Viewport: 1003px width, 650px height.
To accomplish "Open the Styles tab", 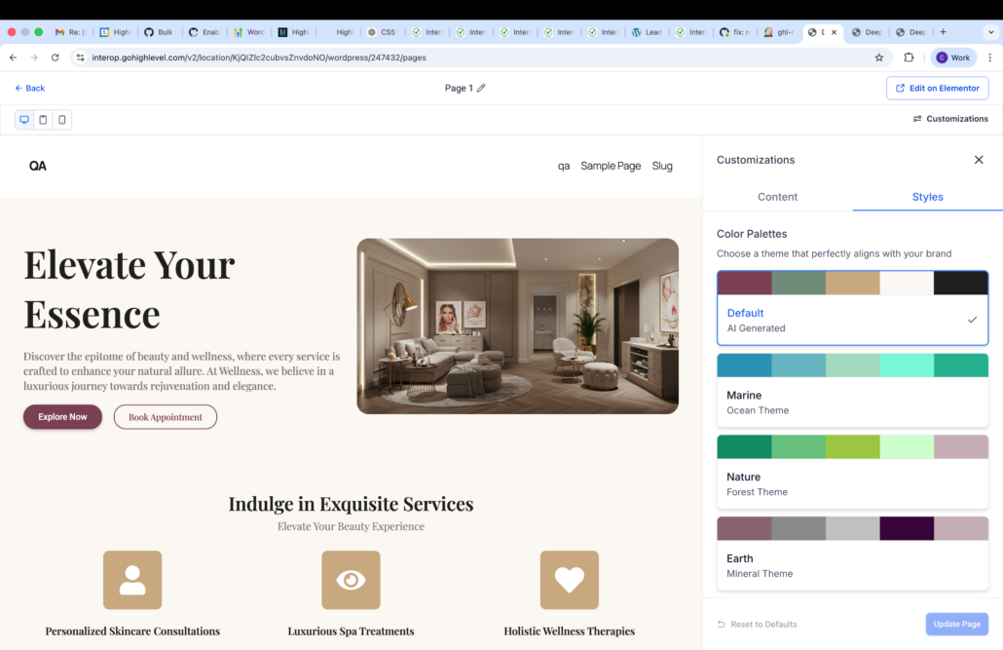I will coord(927,197).
